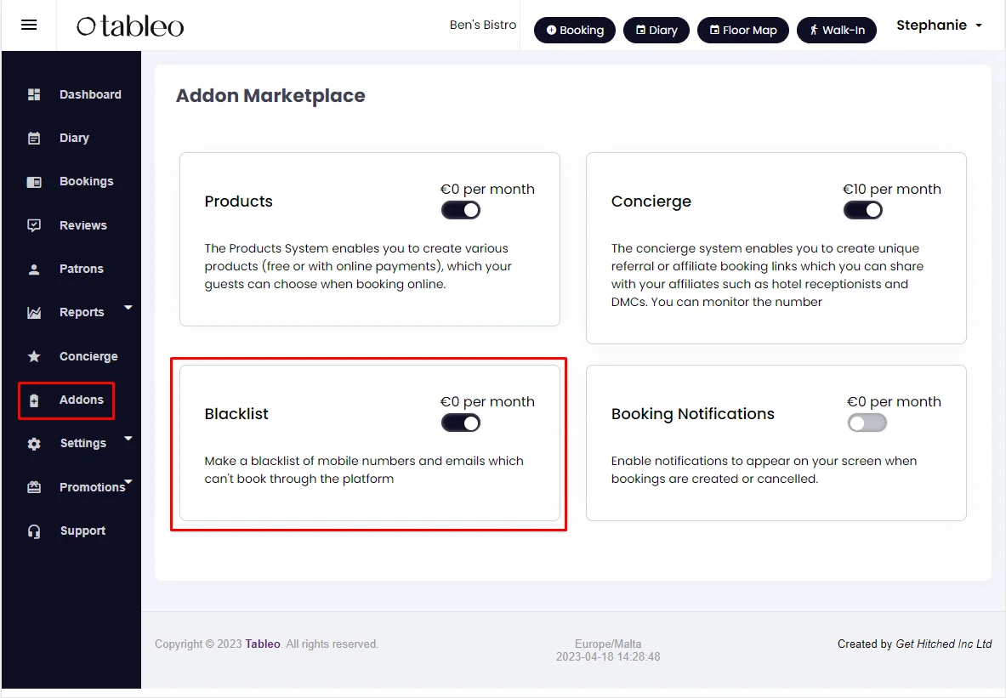Expand the Settings submenu arrow
This screenshot has height=698, width=1006.
coord(128,438)
